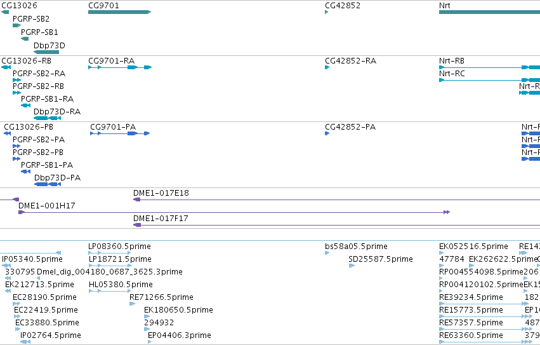
Task: Click the LP08360.5prime EST label
Action: (x=119, y=247)
